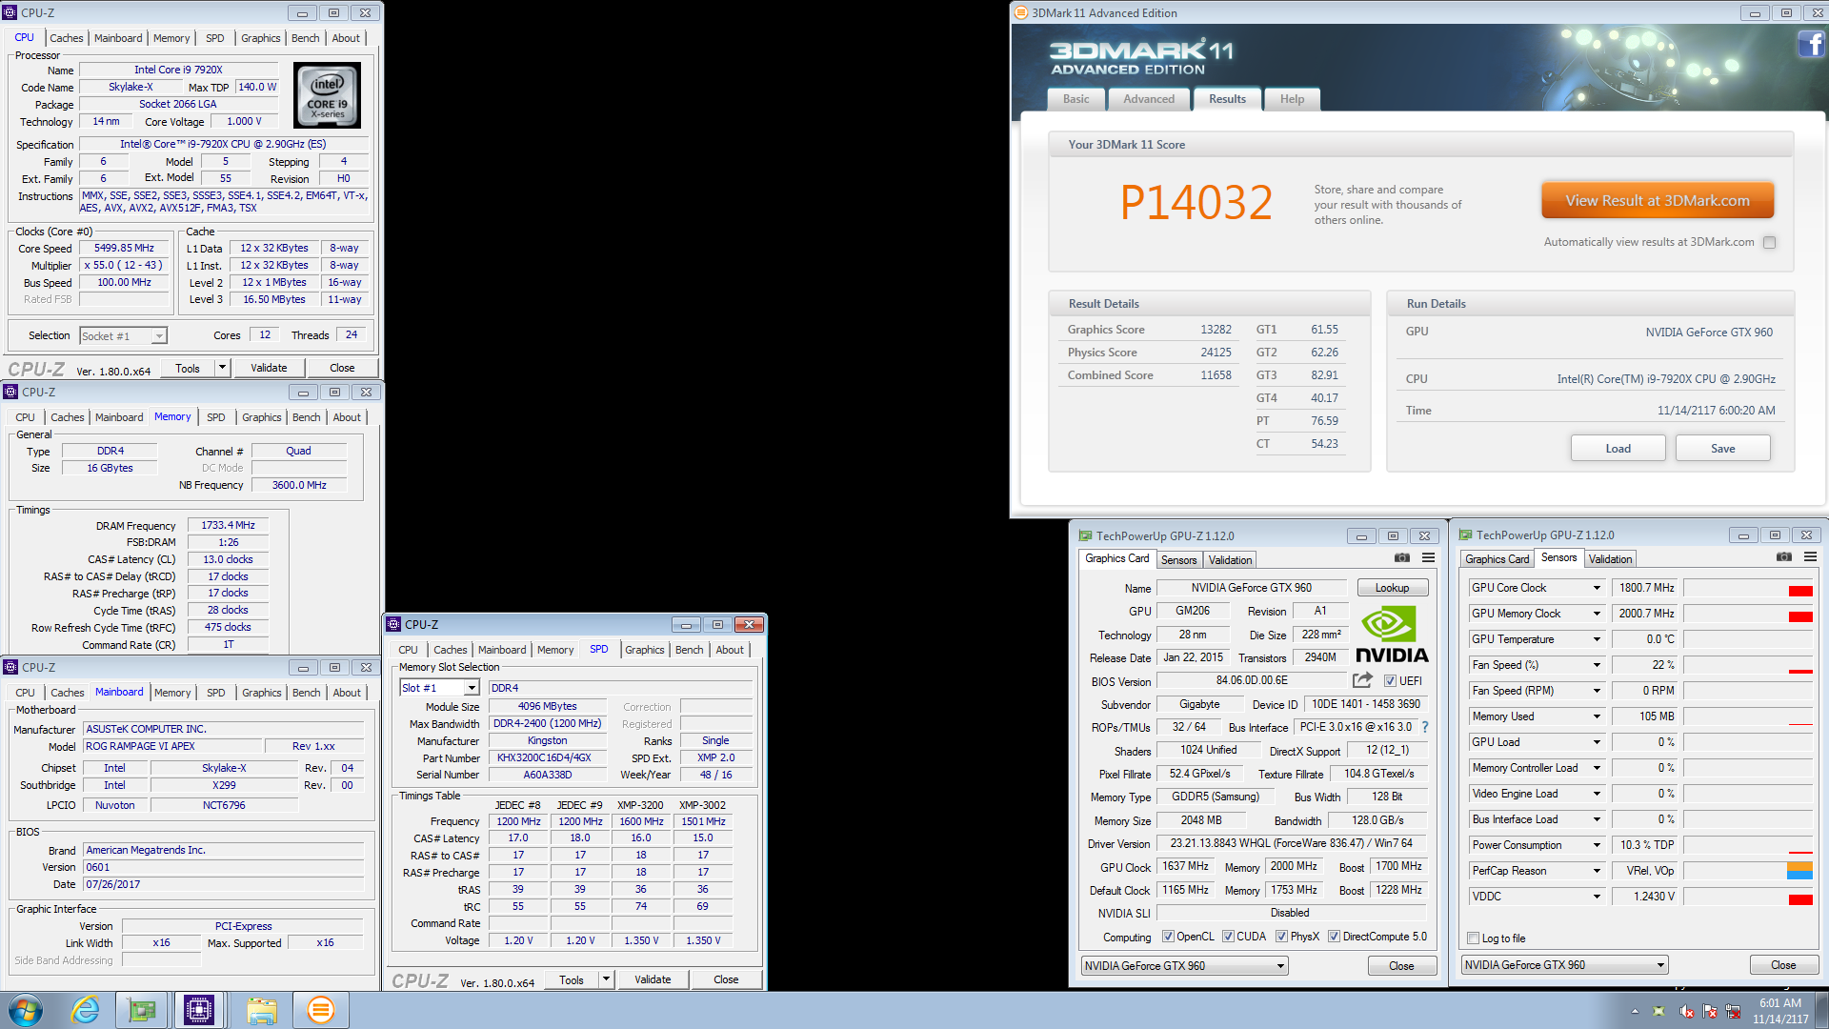This screenshot has height=1029, width=1829.
Task: Click GPU-Z title icon in Sensors window
Action: pyautogui.click(x=1466, y=535)
